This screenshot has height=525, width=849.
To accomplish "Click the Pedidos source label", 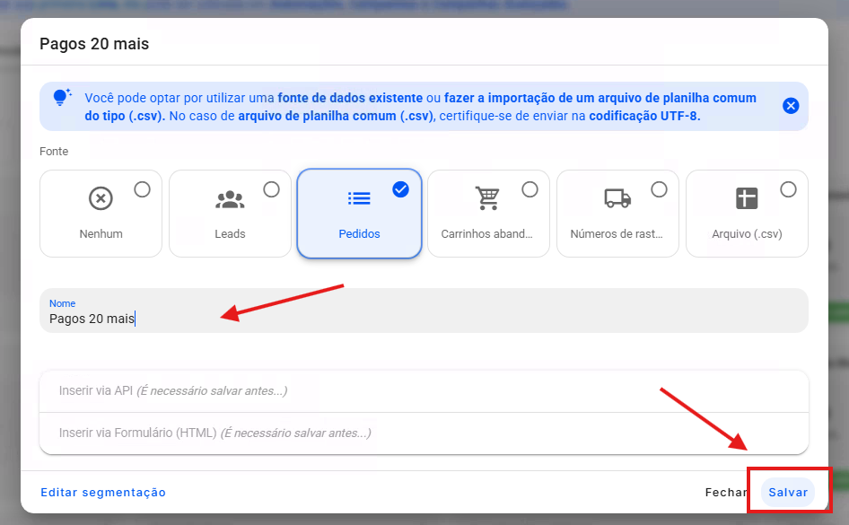I will tap(359, 234).
